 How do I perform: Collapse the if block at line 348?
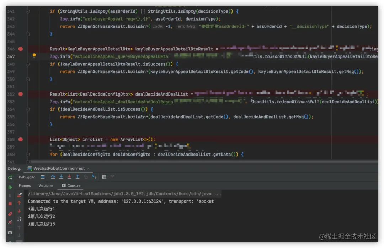28,64
